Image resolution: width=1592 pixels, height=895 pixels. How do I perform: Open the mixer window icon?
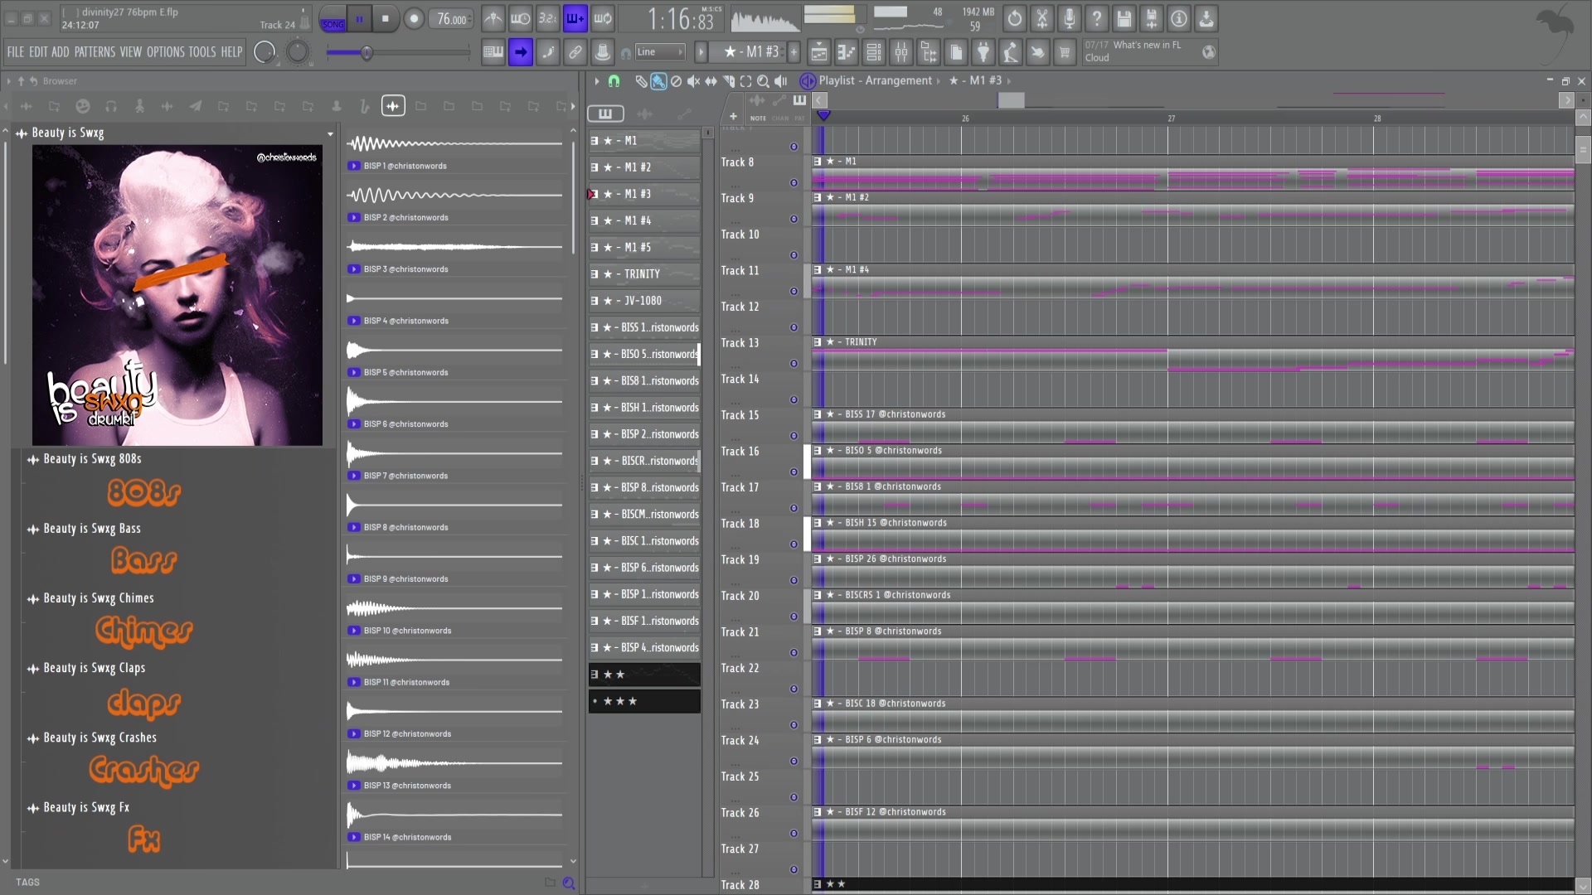pos(901,52)
